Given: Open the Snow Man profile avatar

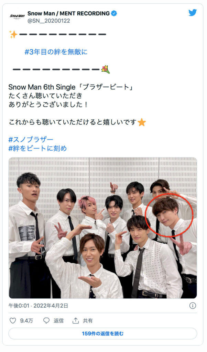Looking at the screenshot, I should (17, 17).
